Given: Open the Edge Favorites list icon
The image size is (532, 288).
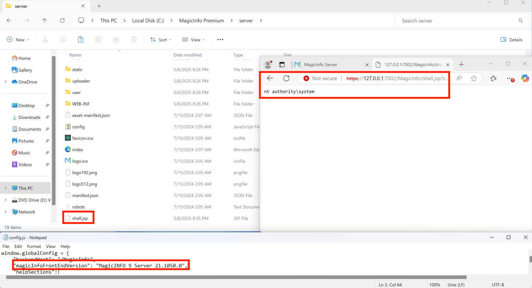Looking at the screenshot, I should pos(493,78).
